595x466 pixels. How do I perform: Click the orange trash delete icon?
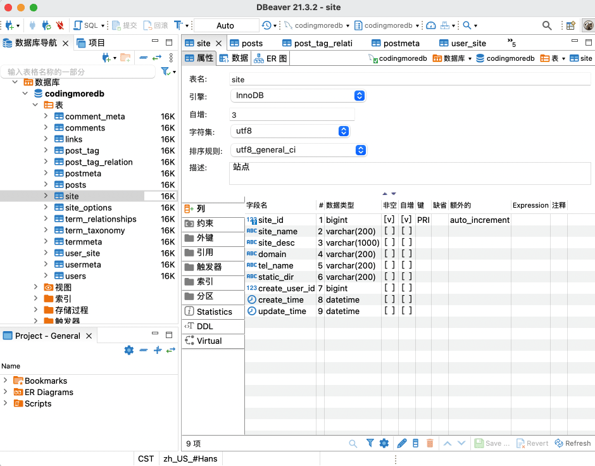pyautogui.click(x=430, y=443)
